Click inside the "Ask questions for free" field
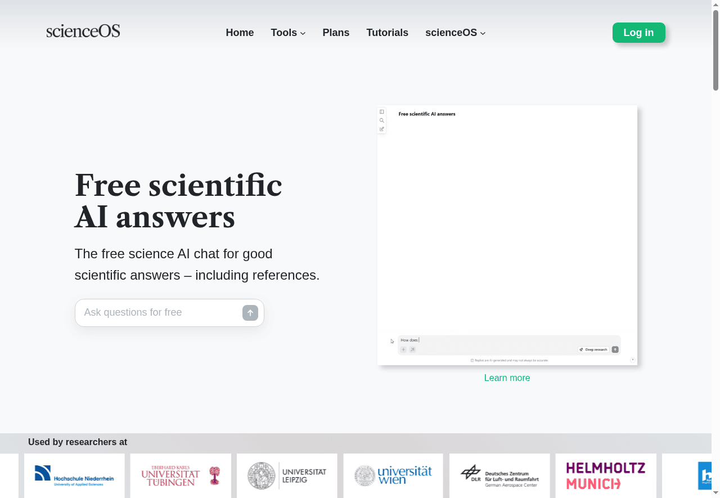 click(x=157, y=312)
